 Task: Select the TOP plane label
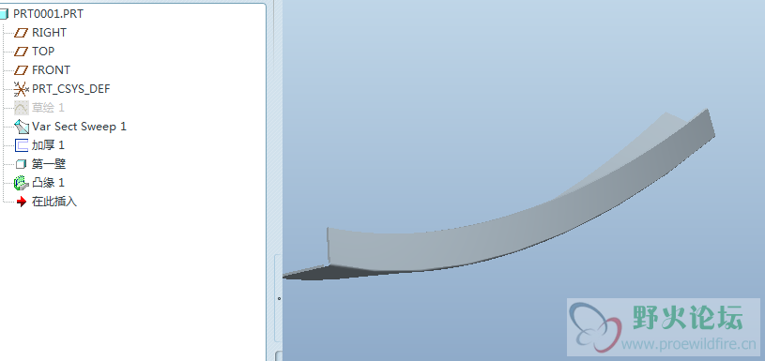(43, 52)
